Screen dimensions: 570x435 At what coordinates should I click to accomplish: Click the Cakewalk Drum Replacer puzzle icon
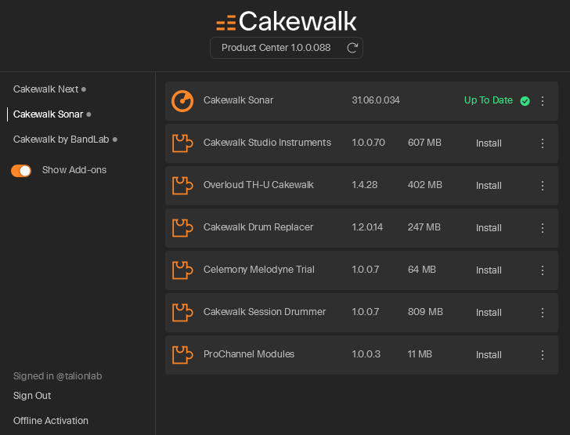coord(182,227)
